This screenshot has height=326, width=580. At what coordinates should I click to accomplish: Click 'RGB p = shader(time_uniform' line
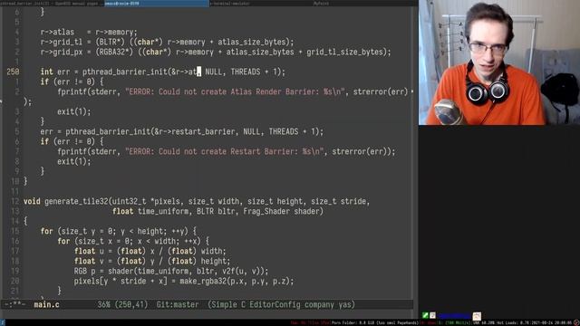pyautogui.click(x=171, y=272)
